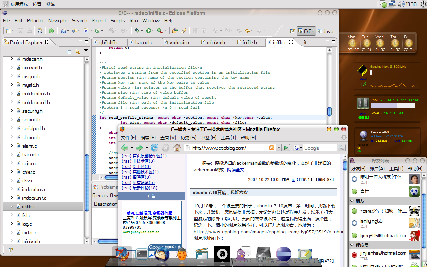427x267 pixels.
Task: Select inifile.c in the Project Explorer
Action: [x=43, y=206]
